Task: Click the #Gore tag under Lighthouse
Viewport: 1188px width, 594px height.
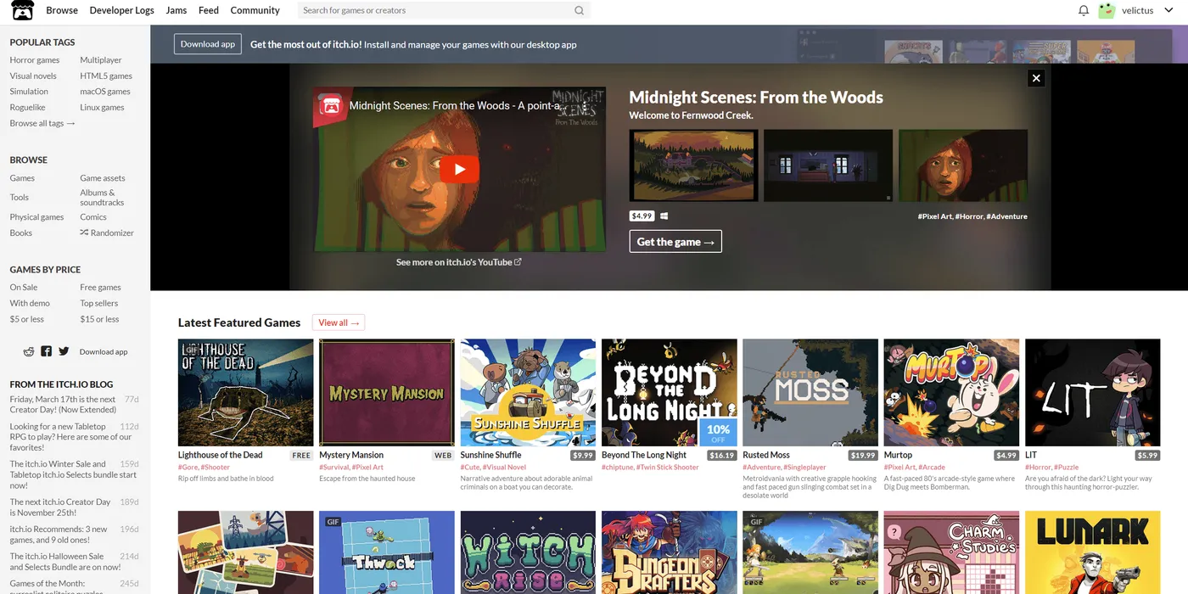Action: pos(188,468)
